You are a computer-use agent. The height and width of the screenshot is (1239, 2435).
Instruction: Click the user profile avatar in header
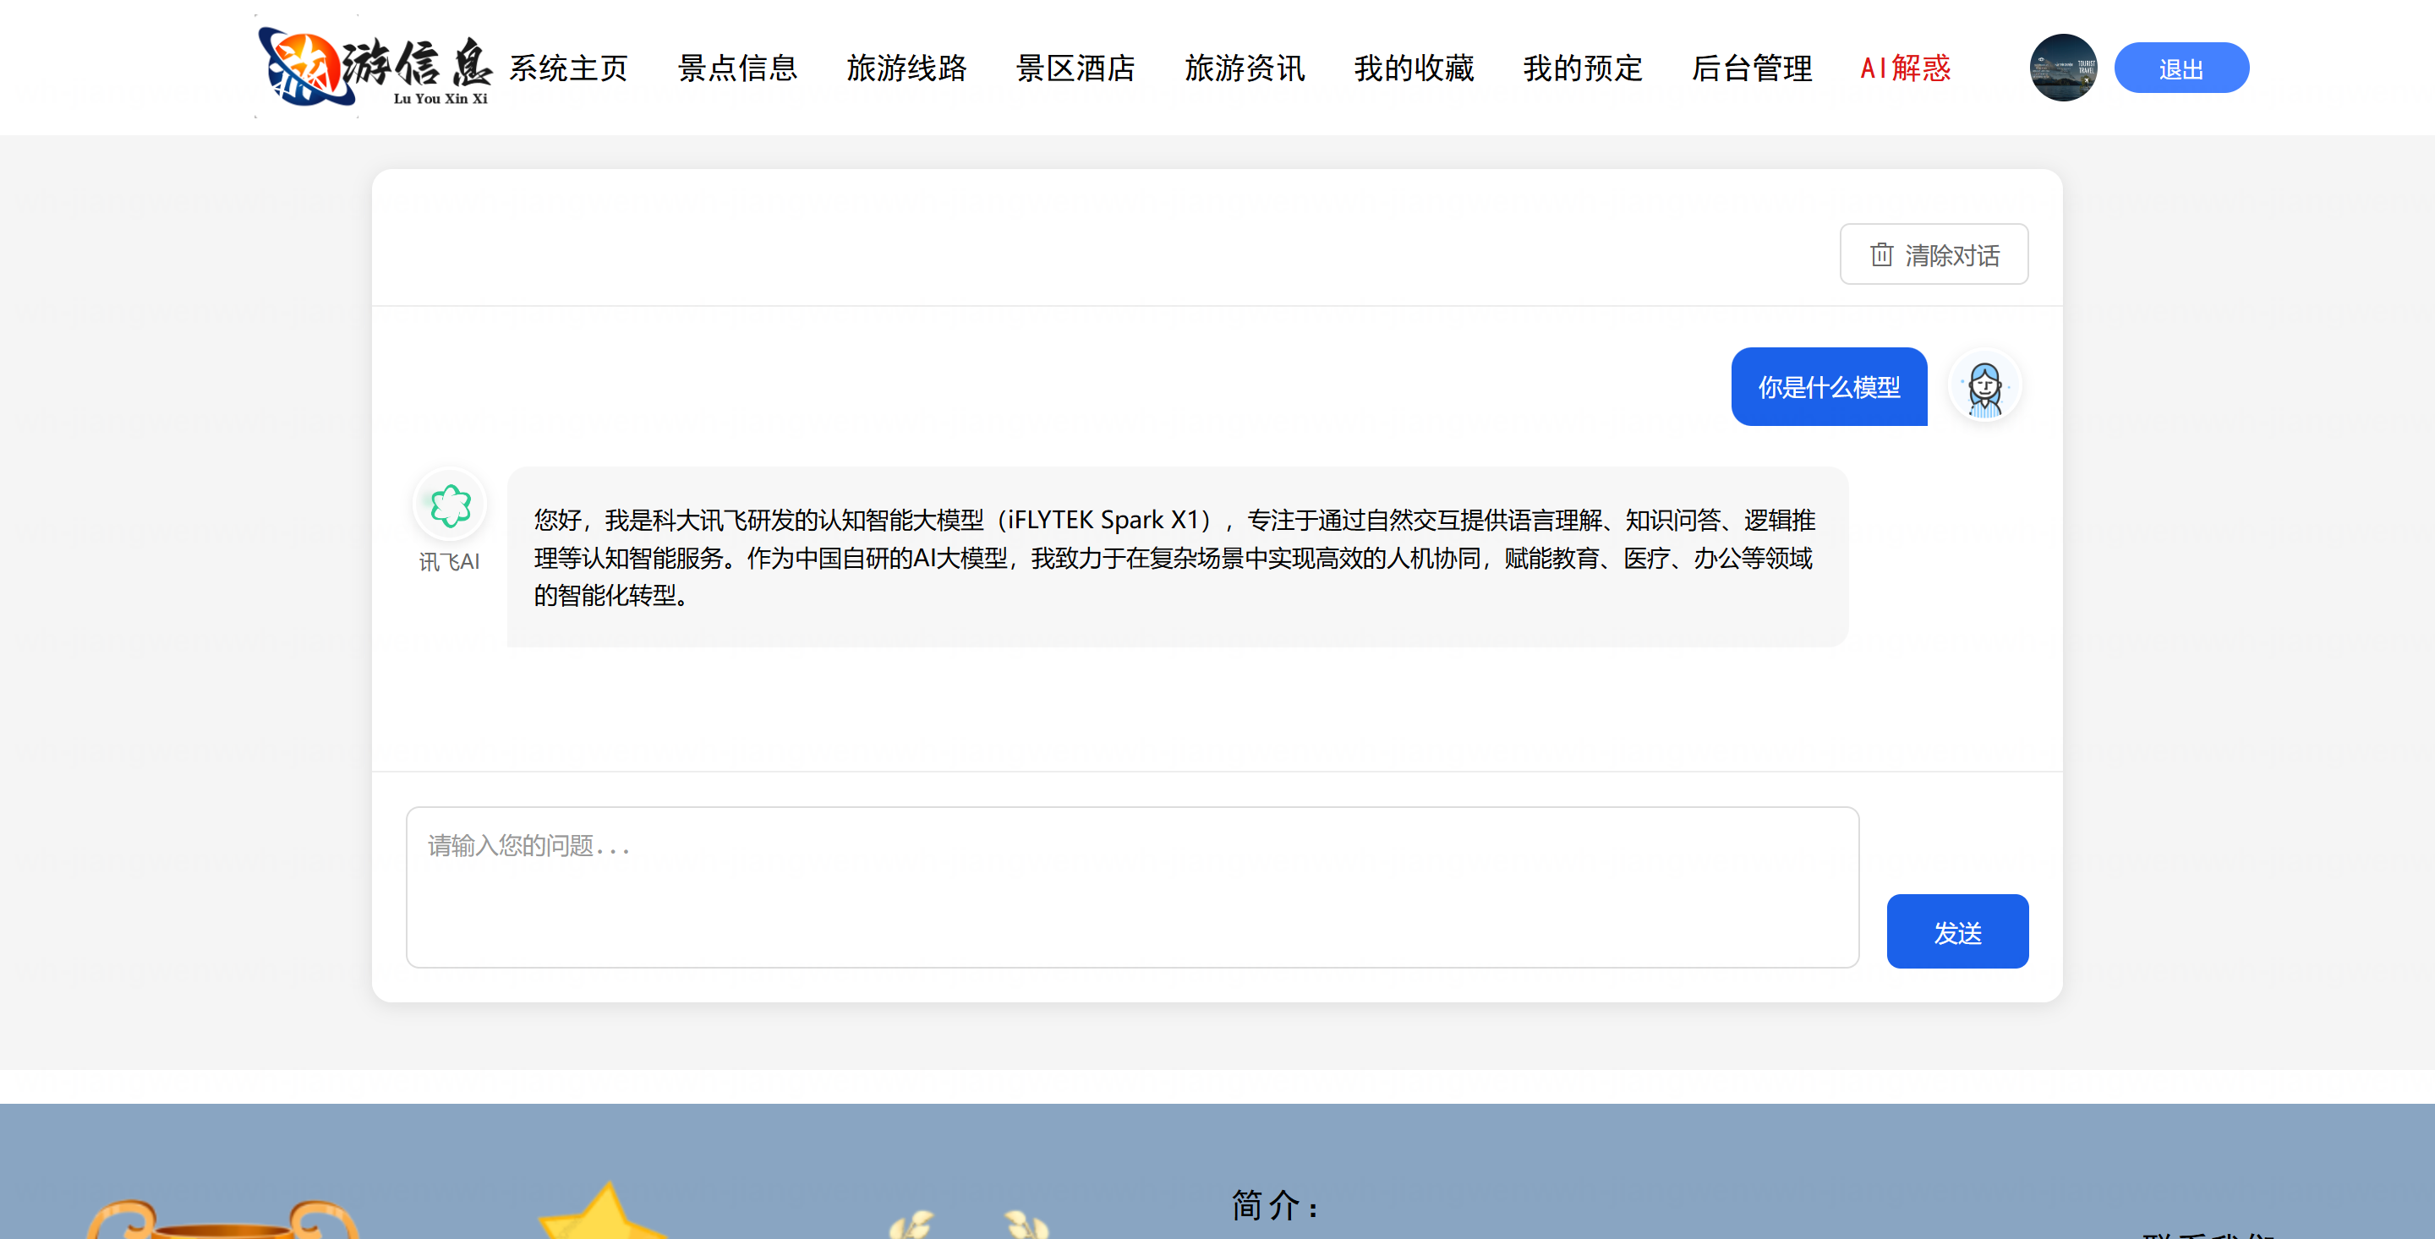point(2063,67)
